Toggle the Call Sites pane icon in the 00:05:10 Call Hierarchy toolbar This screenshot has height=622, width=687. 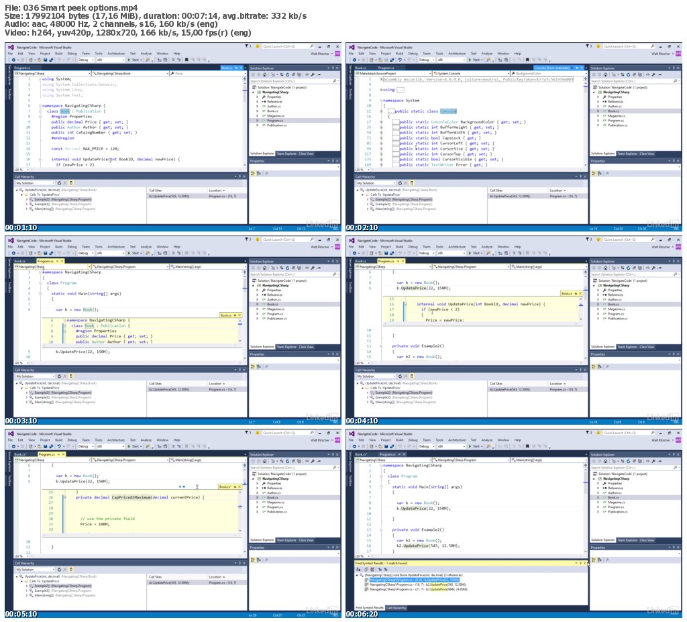(71, 570)
